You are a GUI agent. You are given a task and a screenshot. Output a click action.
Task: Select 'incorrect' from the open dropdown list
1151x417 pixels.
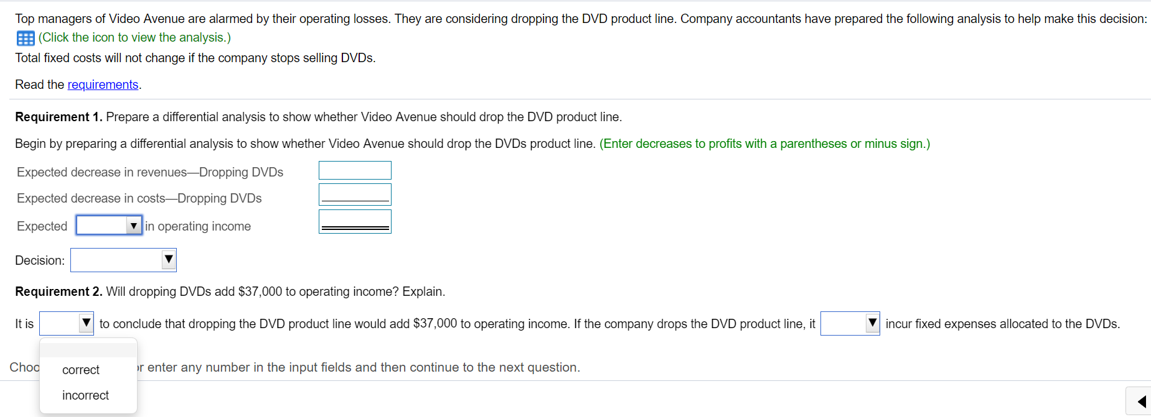click(85, 395)
